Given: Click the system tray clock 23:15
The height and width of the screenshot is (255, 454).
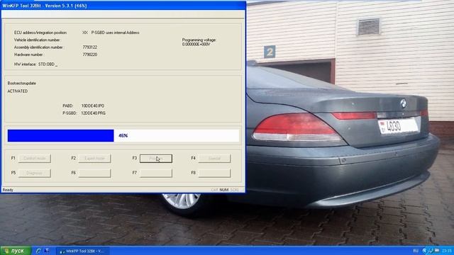Looking at the screenshot, I should (x=446, y=251).
